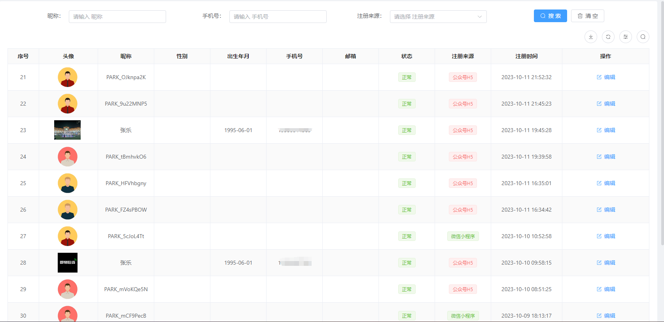
Task: Focus the 手机号 input field
Action: [278, 17]
